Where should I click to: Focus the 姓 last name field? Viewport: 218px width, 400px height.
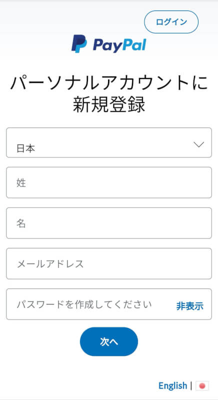pyautogui.click(x=109, y=182)
